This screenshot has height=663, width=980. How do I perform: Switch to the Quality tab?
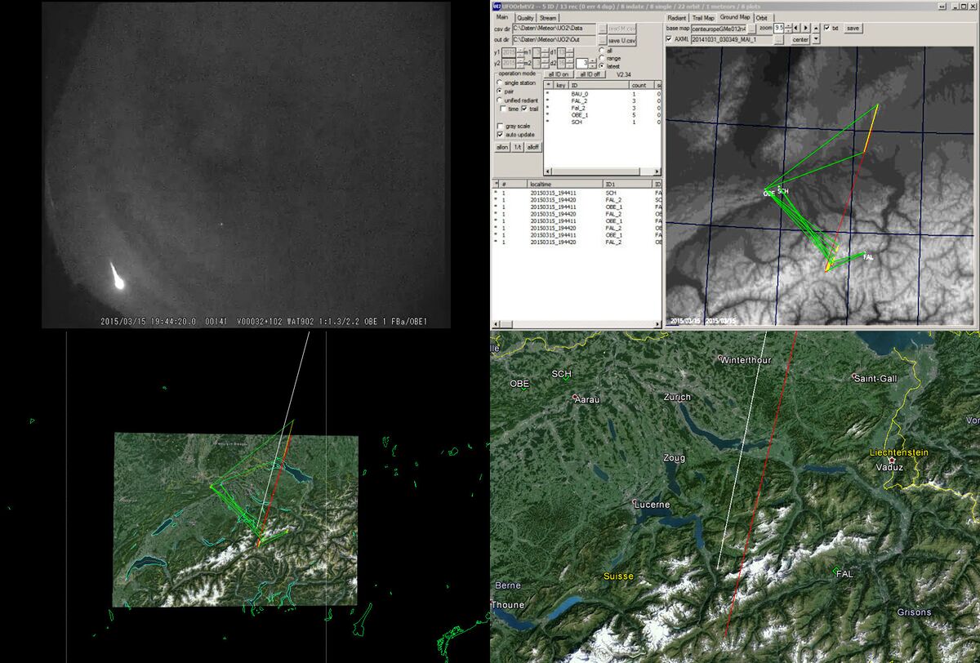[525, 17]
